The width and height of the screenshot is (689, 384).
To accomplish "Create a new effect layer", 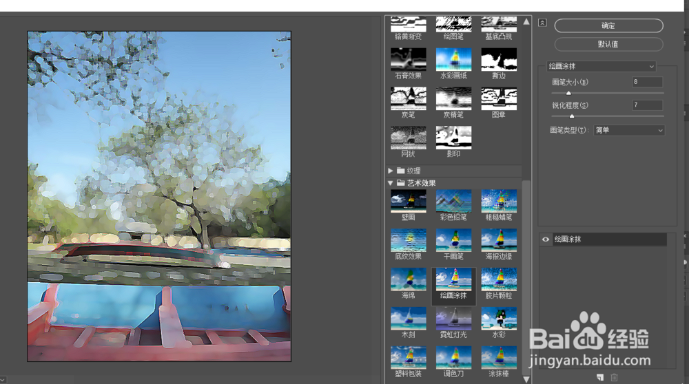I will 600,377.
